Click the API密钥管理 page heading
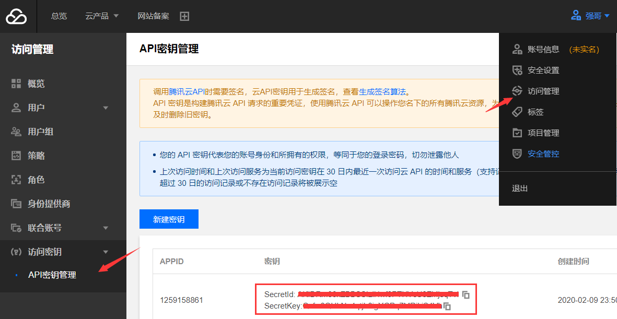The height and width of the screenshot is (319, 617). (x=169, y=49)
